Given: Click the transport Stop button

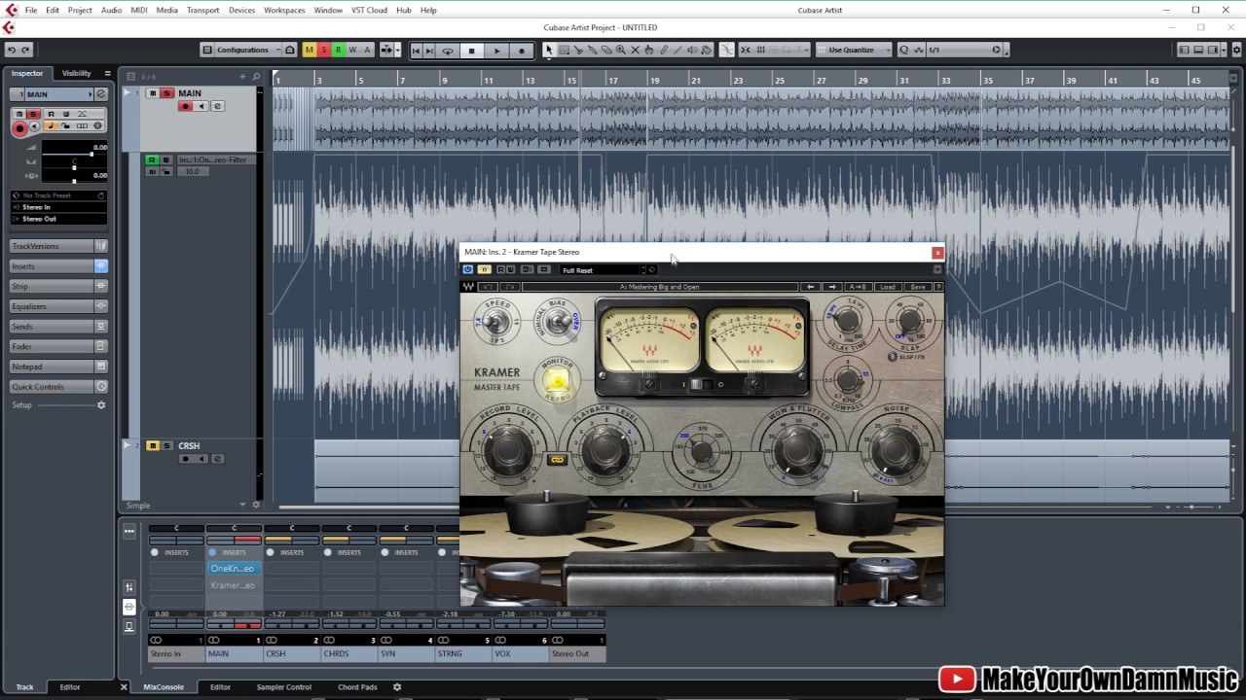Looking at the screenshot, I should pyautogui.click(x=471, y=51).
